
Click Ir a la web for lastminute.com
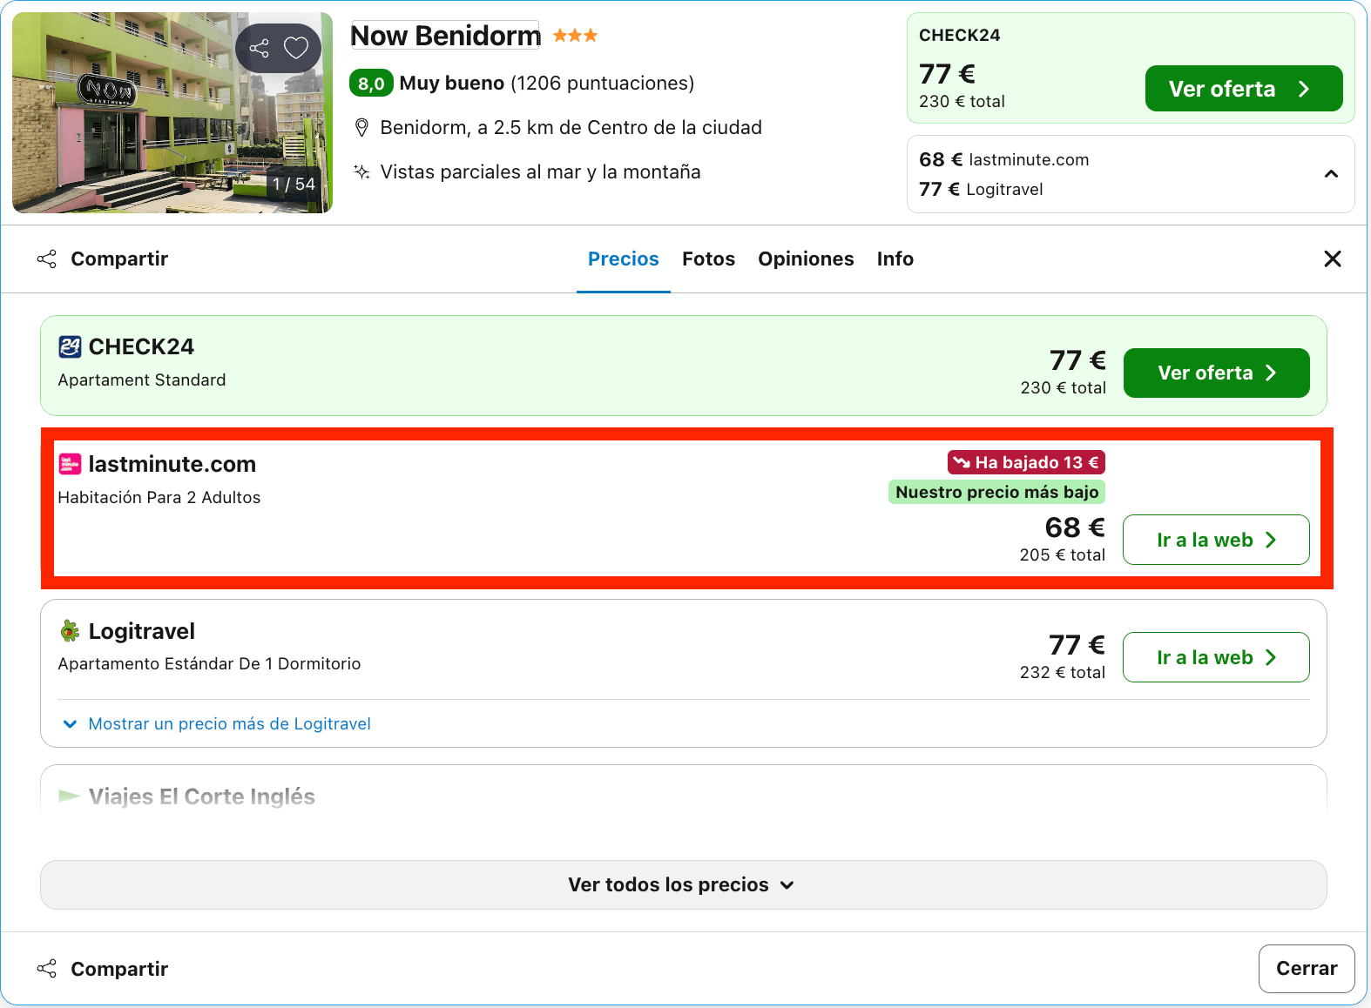[x=1216, y=540]
